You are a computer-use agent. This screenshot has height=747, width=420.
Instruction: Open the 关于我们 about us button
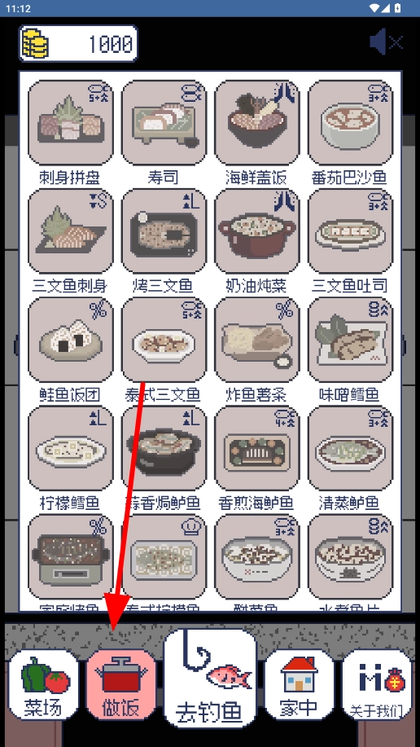tap(377, 685)
